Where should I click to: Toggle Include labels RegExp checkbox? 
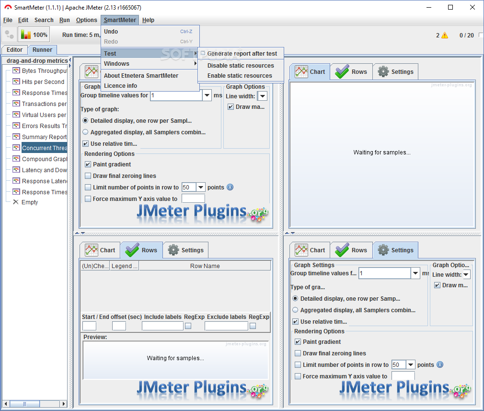(x=188, y=326)
